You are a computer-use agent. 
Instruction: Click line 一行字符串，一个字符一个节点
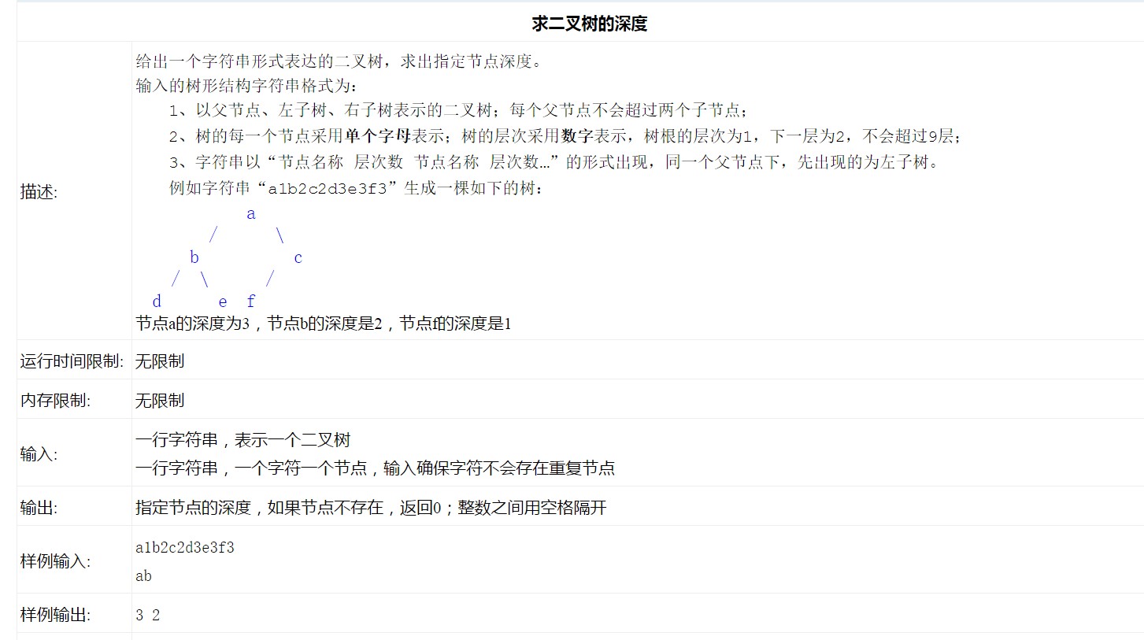point(375,468)
